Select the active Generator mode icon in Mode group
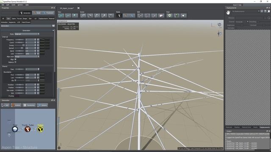Image resolution: width=271 pixels, height=152 pixels. (119, 16)
